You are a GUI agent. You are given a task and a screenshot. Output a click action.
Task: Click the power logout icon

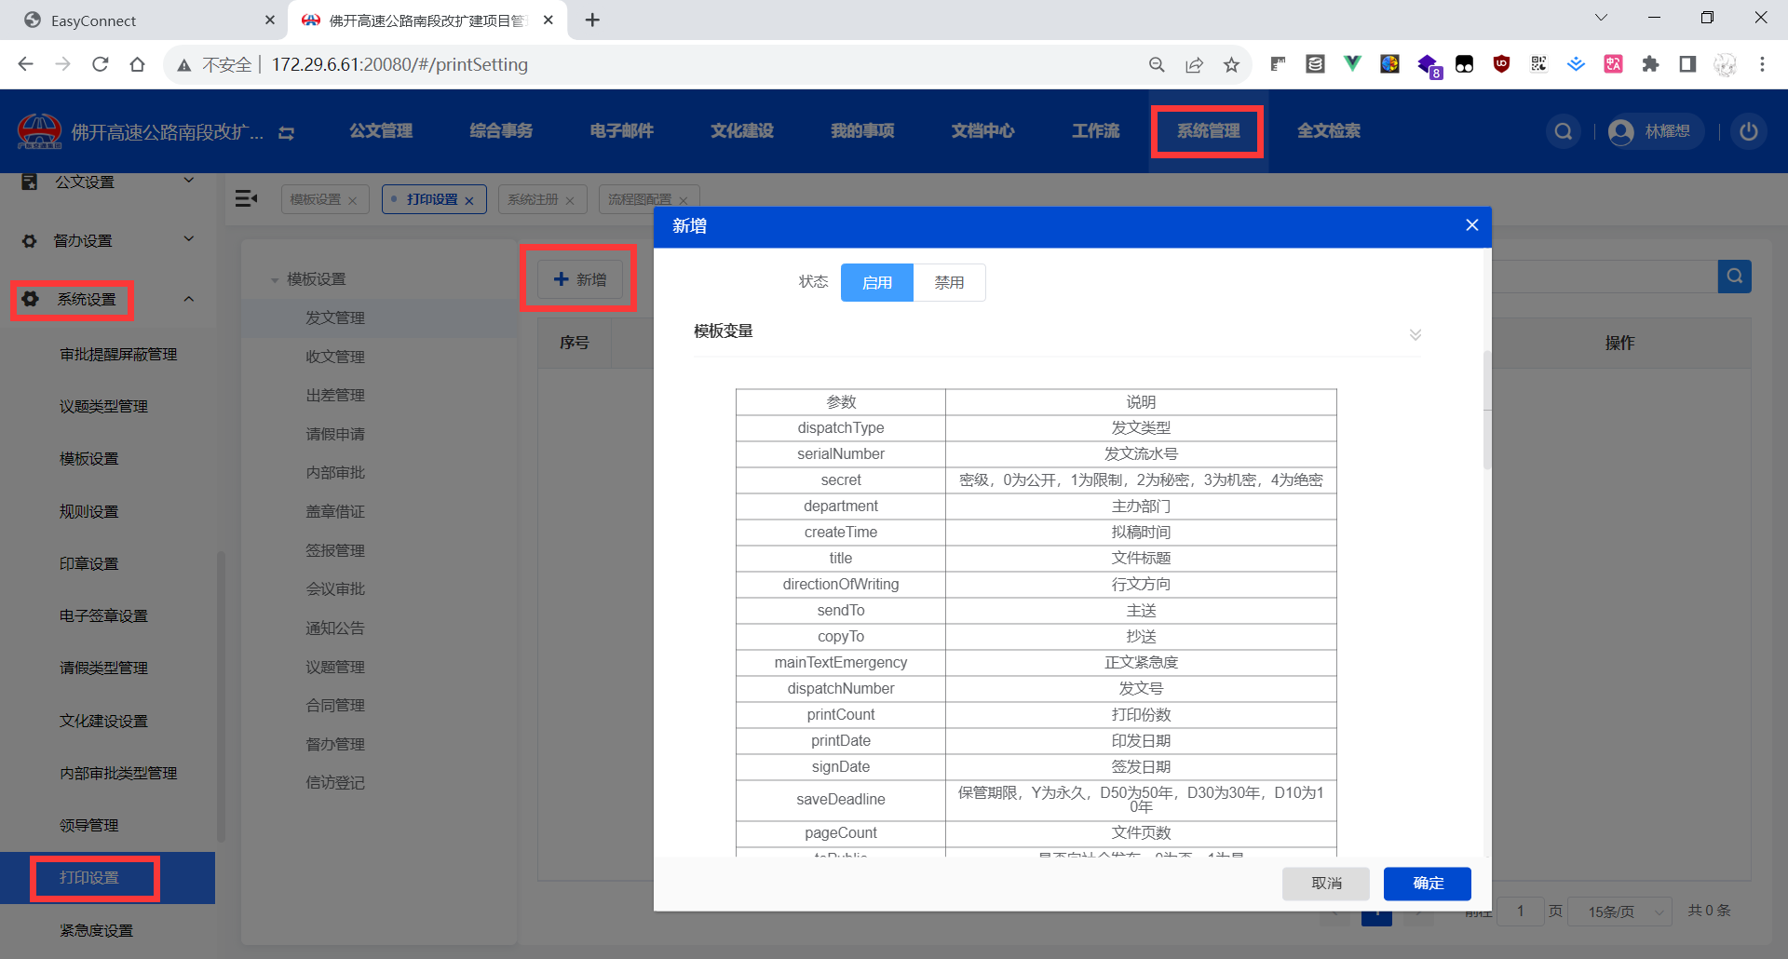[x=1749, y=131]
